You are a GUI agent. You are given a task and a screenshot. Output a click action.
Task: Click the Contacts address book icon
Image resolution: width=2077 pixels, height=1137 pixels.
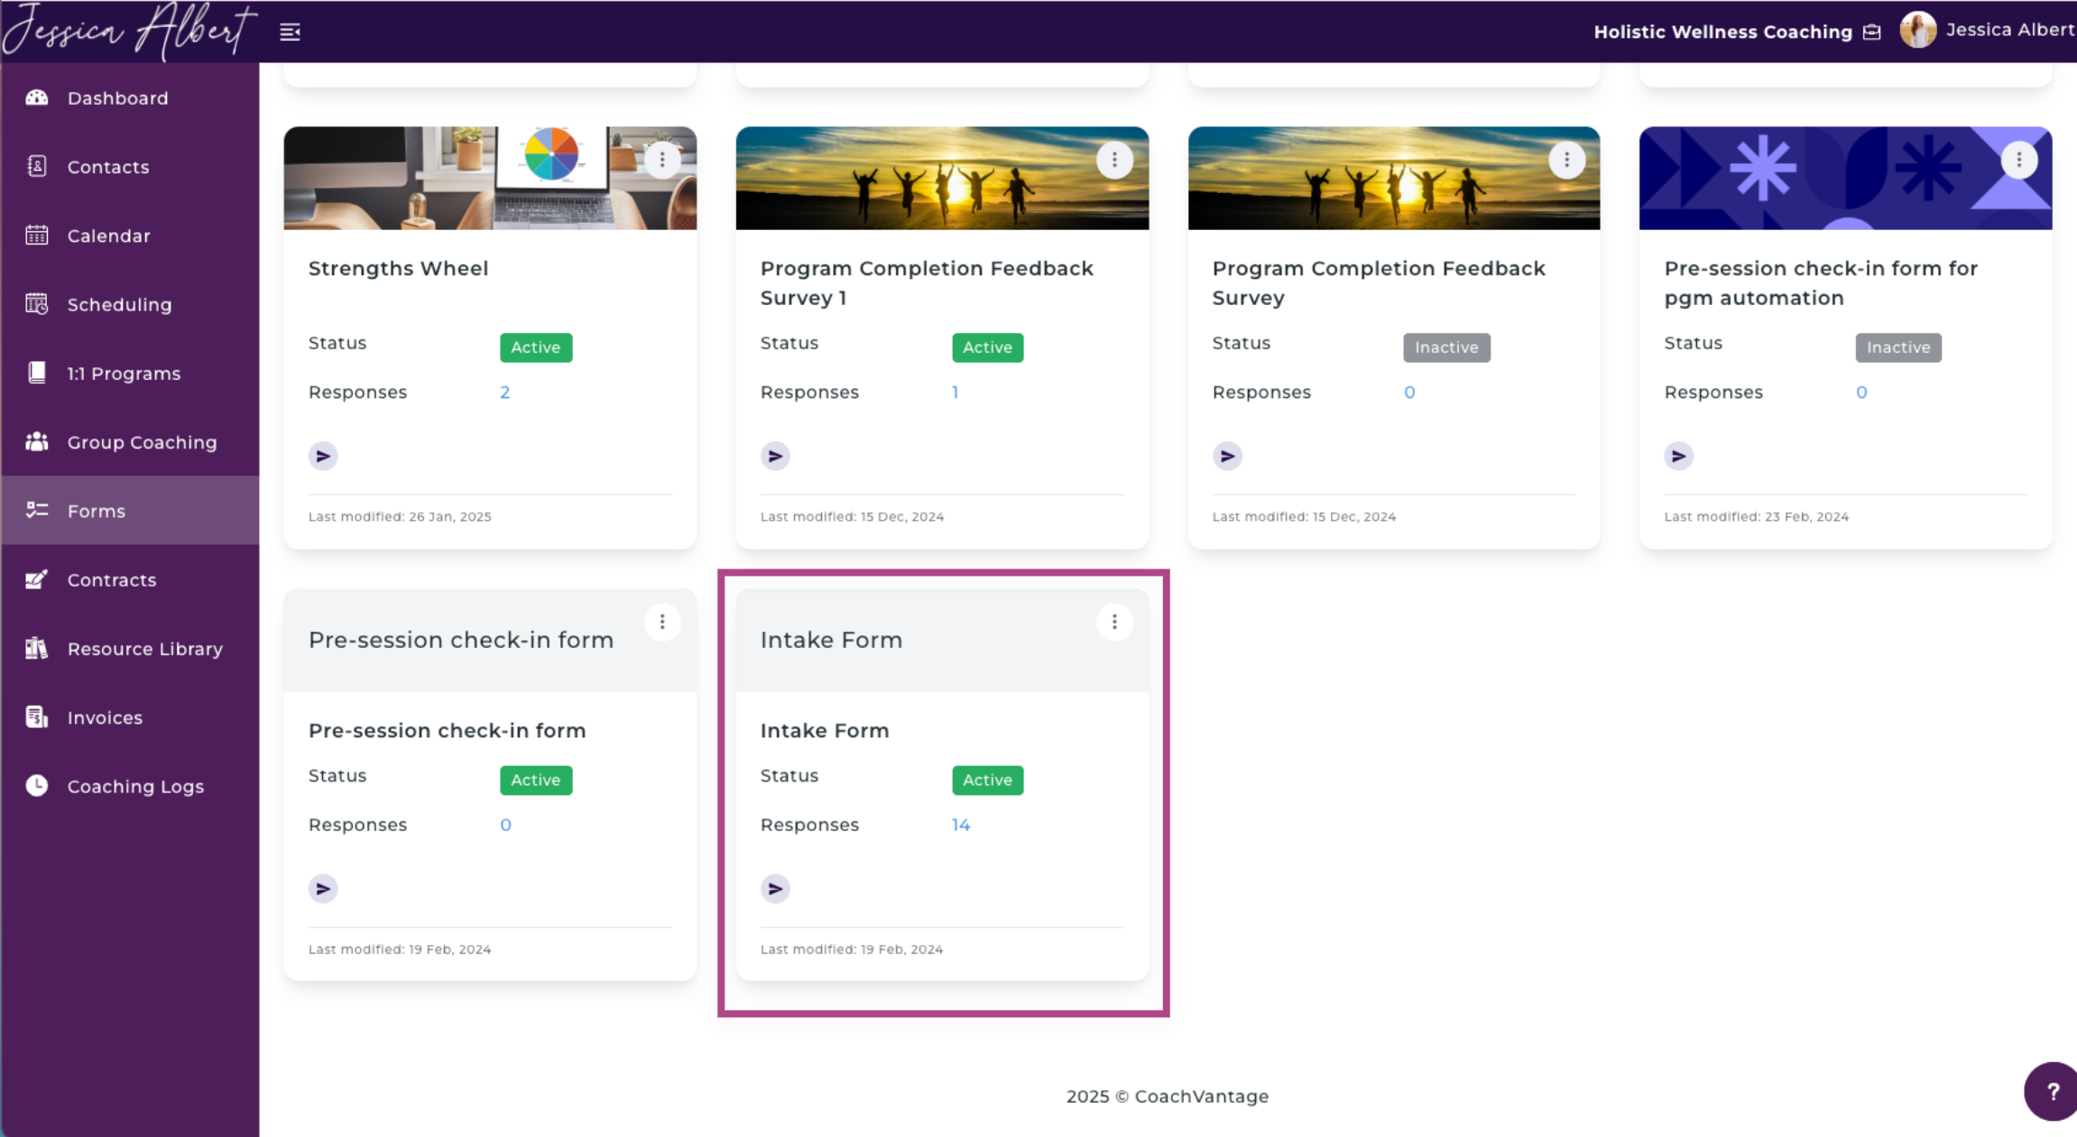[x=37, y=166]
